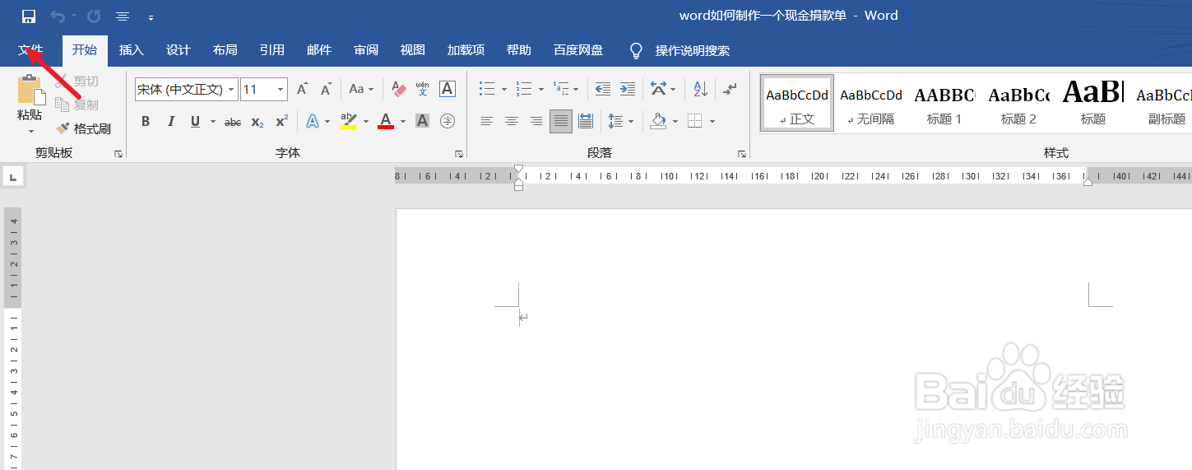Screen dimensions: 1192x470
Task: Switch to the 设计 tab
Action: click(x=179, y=50)
